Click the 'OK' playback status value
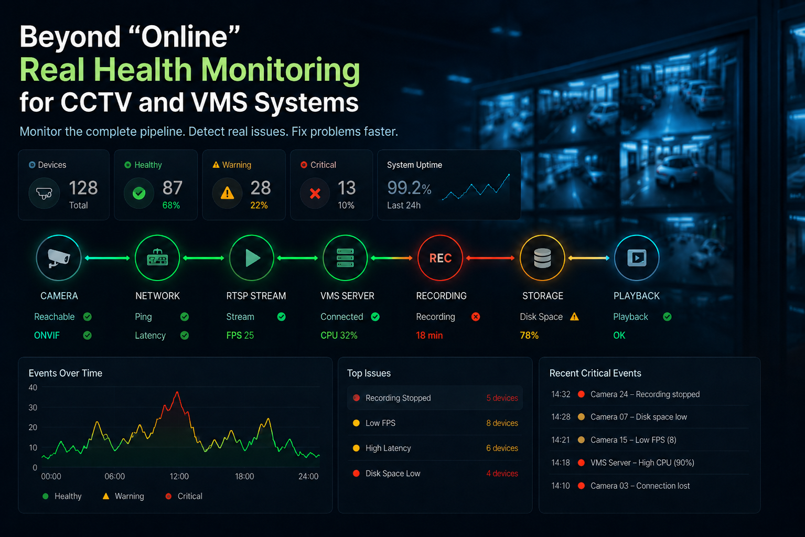805x537 pixels. [x=619, y=335]
